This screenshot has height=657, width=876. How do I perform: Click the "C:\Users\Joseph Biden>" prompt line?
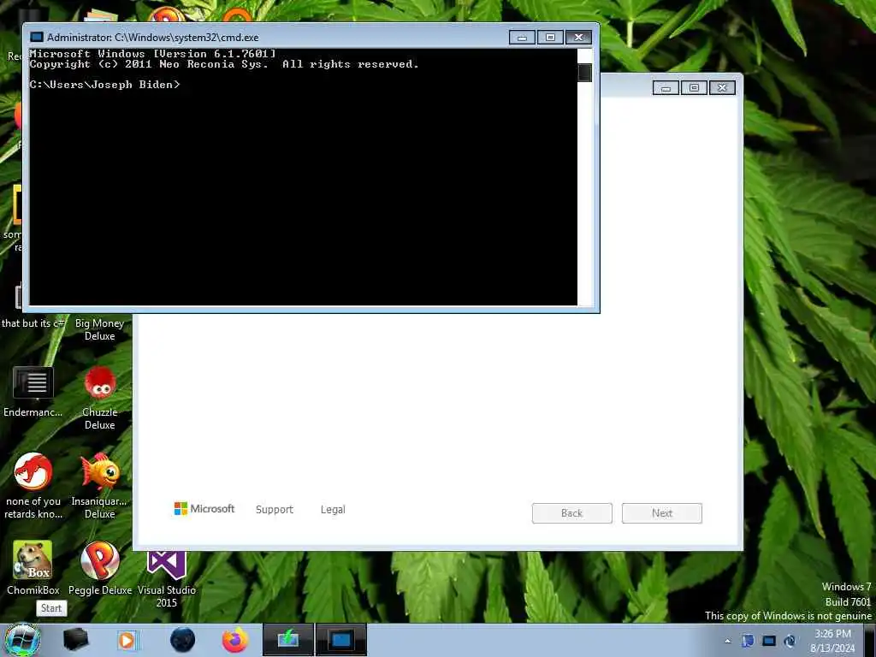(105, 85)
